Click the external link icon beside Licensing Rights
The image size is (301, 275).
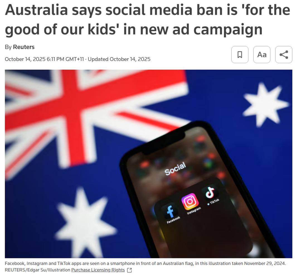coord(130,270)
